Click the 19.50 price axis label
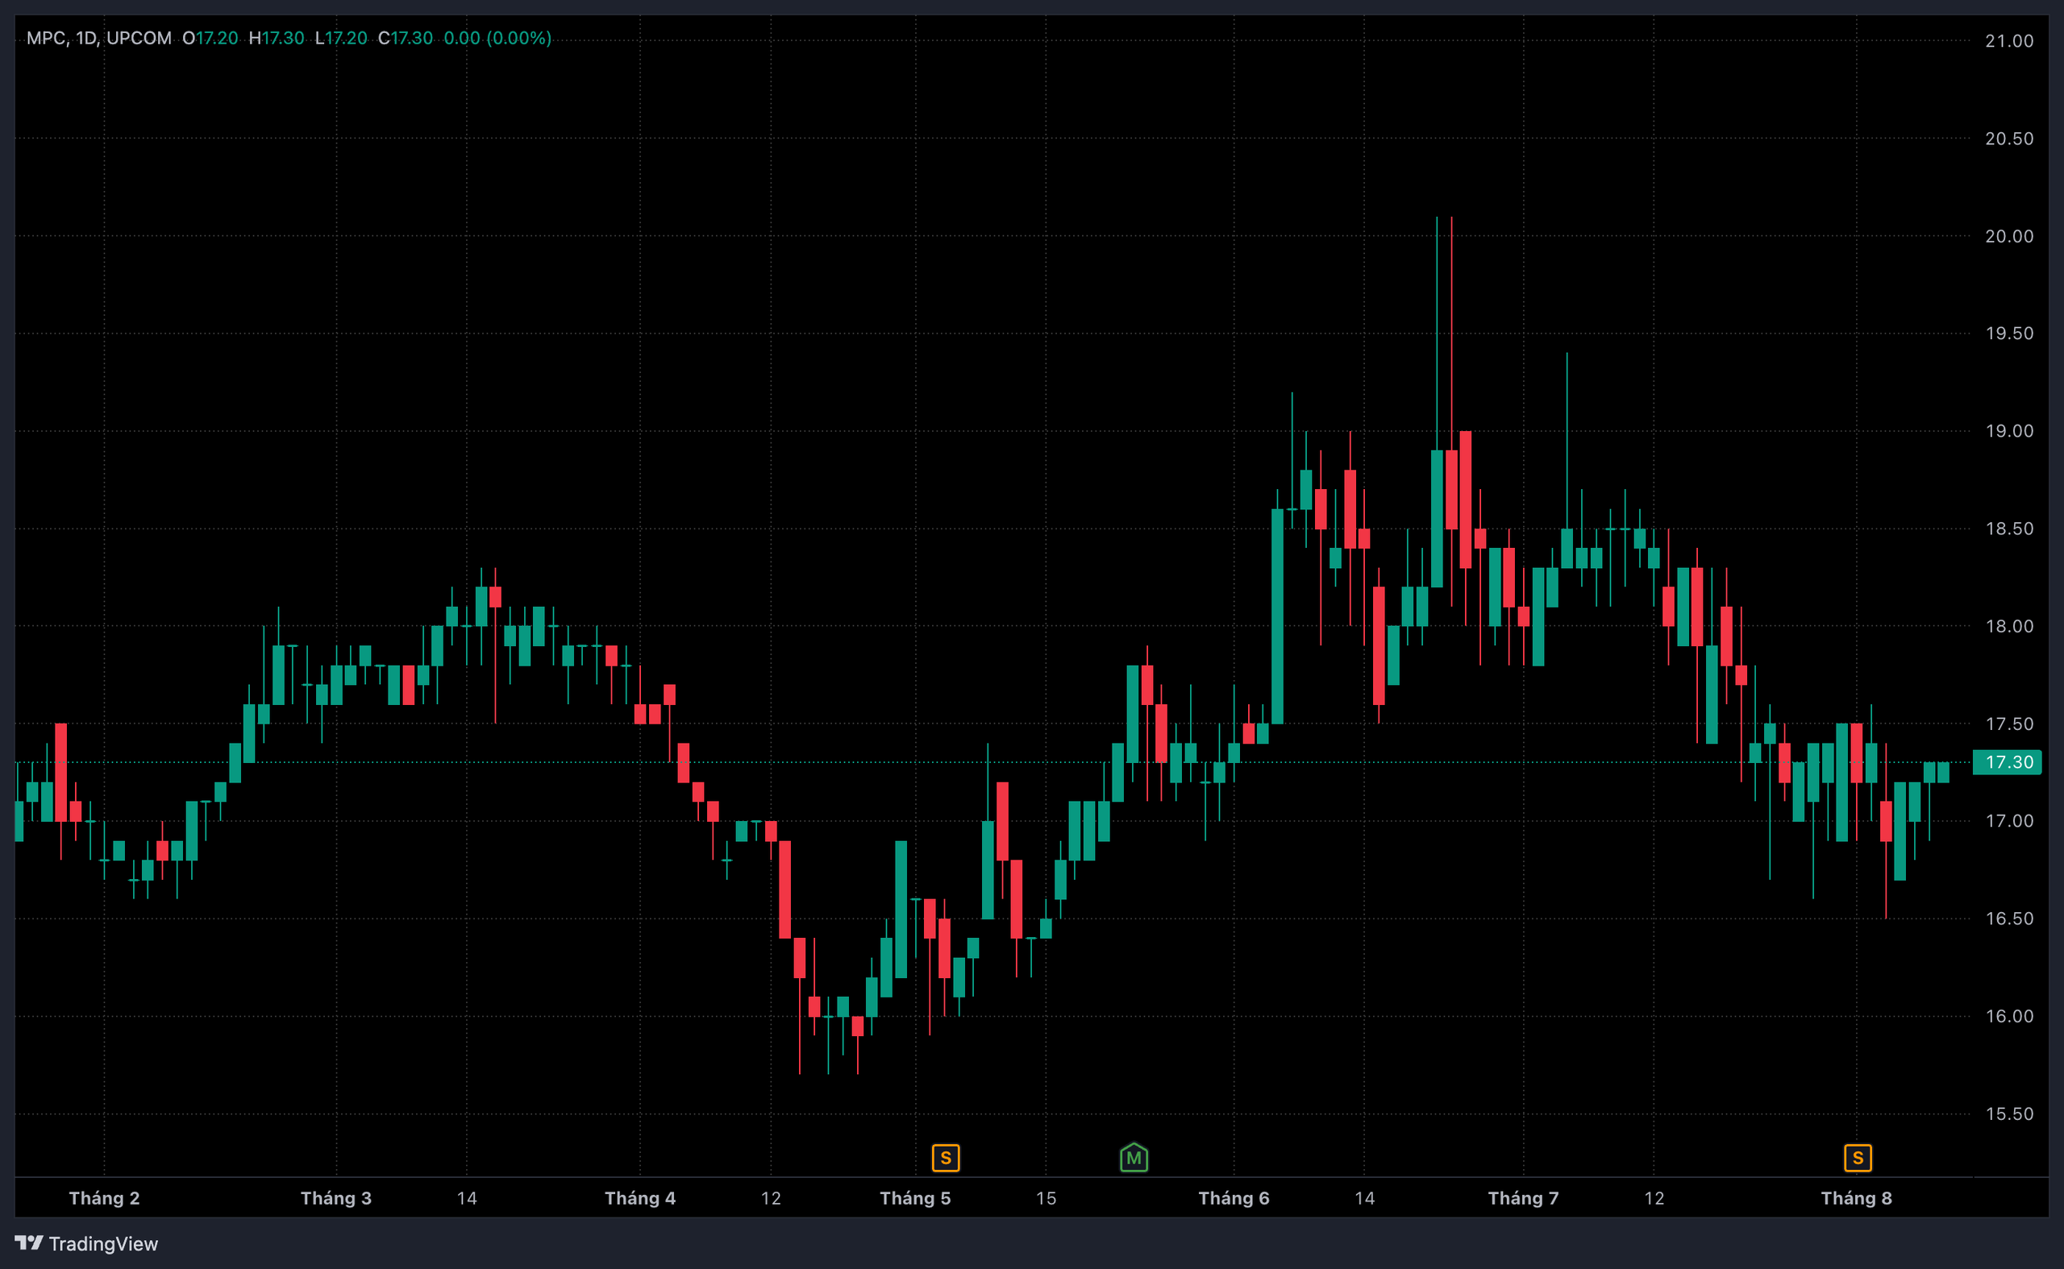The width and height of the screenshot is (2064, 1269). tap(2008, 334)
